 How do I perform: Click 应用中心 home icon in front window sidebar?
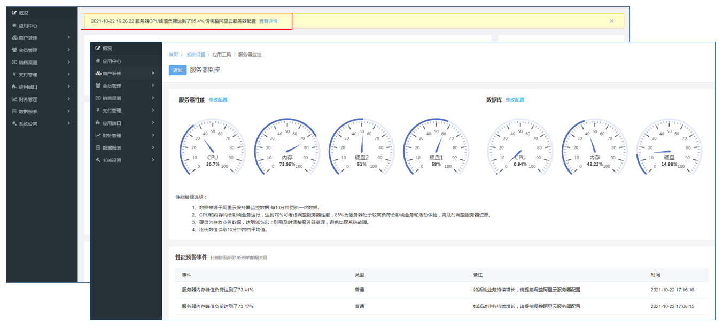coord(98,61)
